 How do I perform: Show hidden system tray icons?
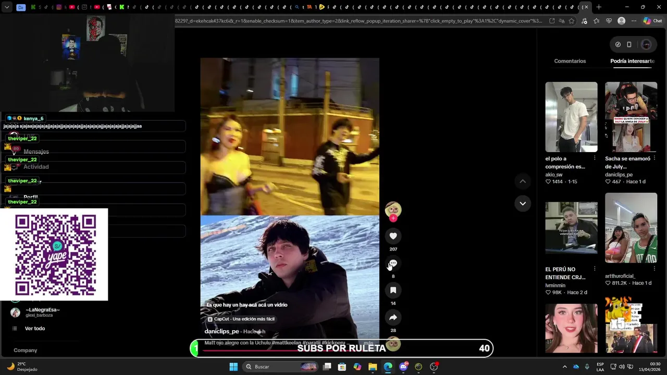tap(564, 367)
